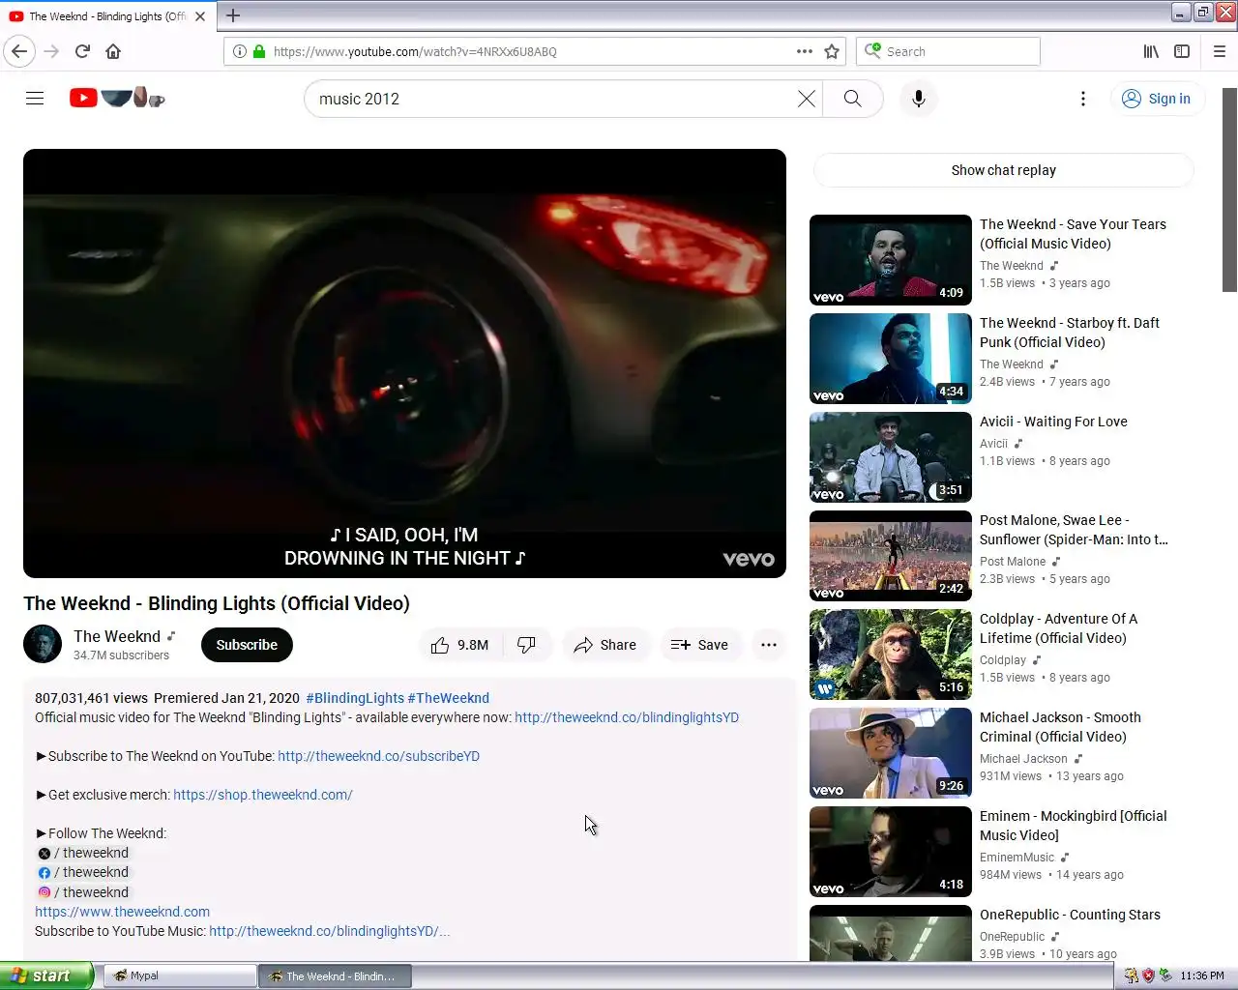The image size is (1238, 990).
Task: Close the Blinding Lights tab
Action: 200,16
